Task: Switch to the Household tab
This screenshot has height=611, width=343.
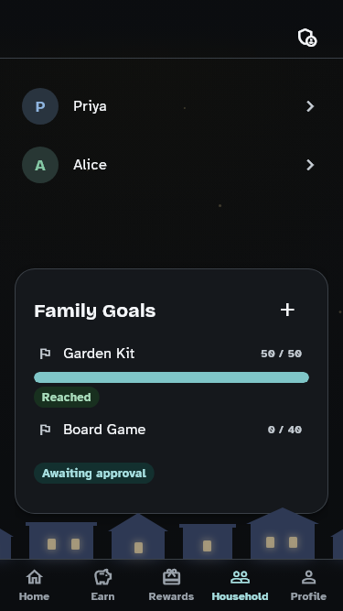Action: click(x=240, y=584)
